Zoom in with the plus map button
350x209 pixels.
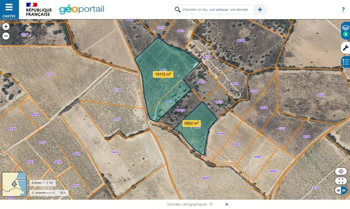click(x=6, y=27)
